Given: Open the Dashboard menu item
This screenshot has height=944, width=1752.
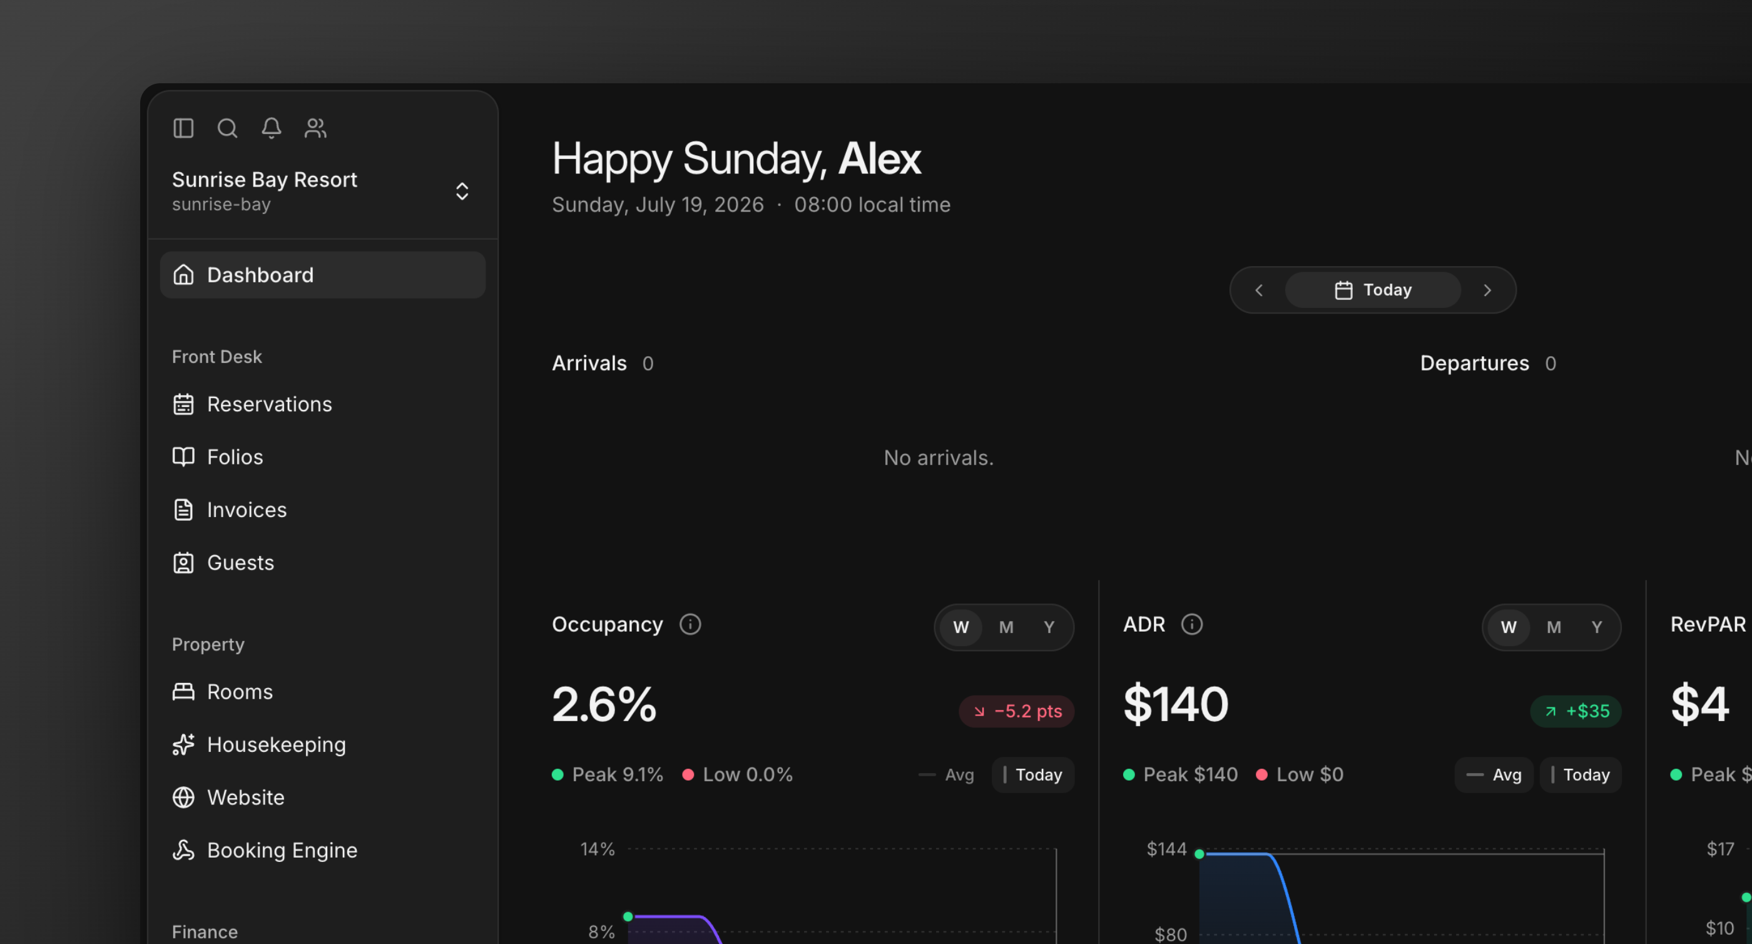Looking at the screenshot, I should pyautogui.click(x=322, y=275).
